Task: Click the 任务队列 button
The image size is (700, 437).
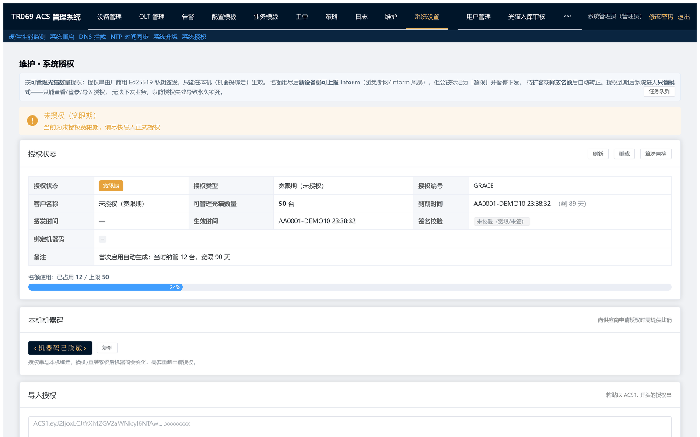Action: [659, 91]
